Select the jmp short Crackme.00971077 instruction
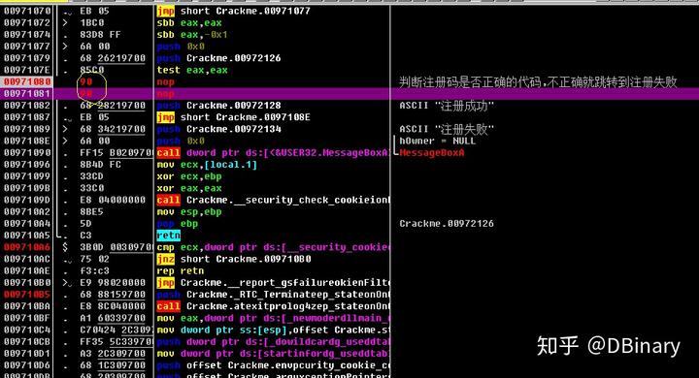This screenshot has height=378, width=699. pyautogui.click(x=233, y=11)
